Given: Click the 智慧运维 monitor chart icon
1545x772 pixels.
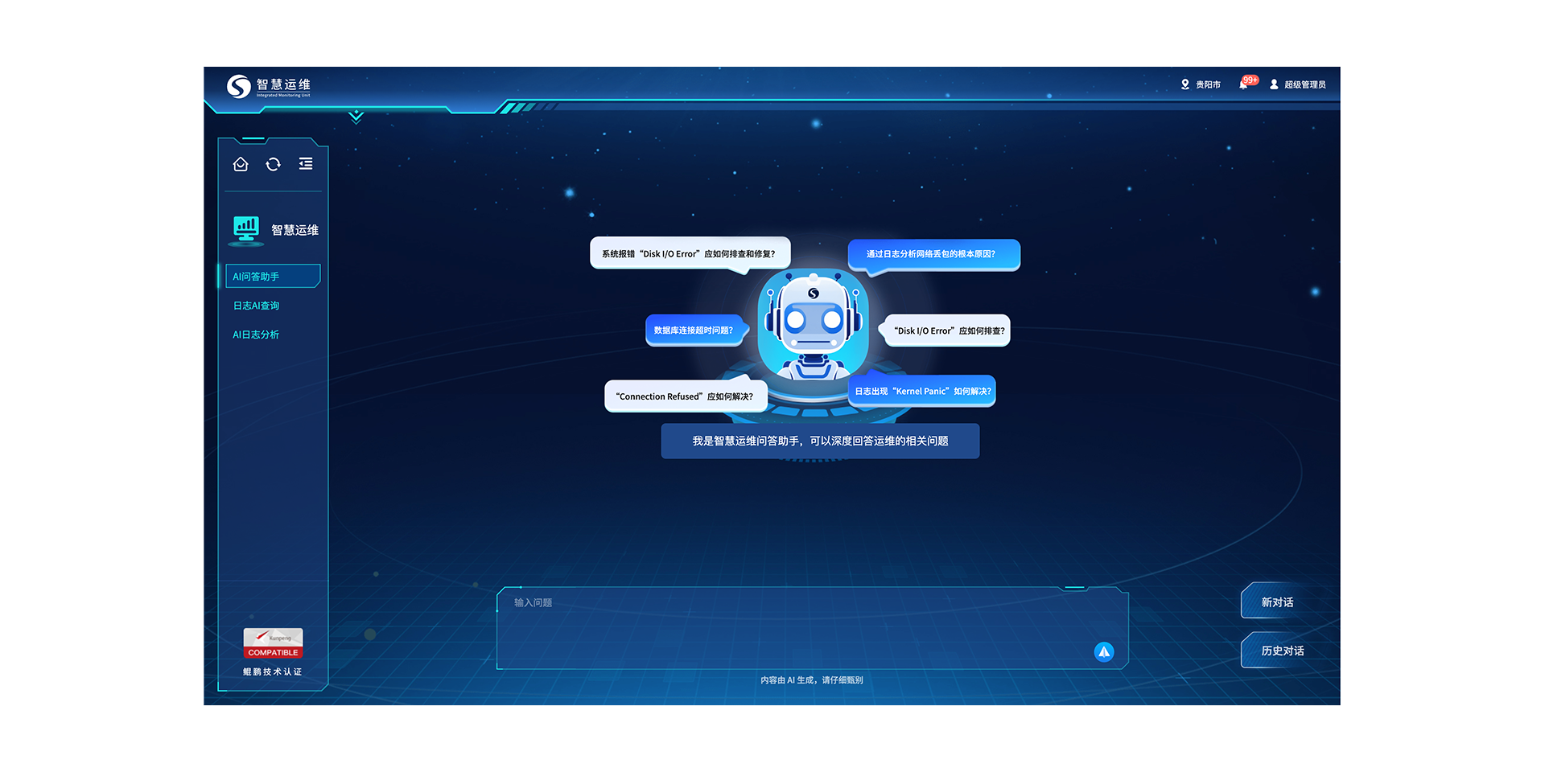Looking at the screenshot, I should pyautogui.click(x=246, y=229).
